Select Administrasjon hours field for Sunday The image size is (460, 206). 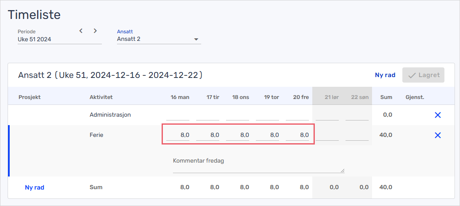(357, 115)
